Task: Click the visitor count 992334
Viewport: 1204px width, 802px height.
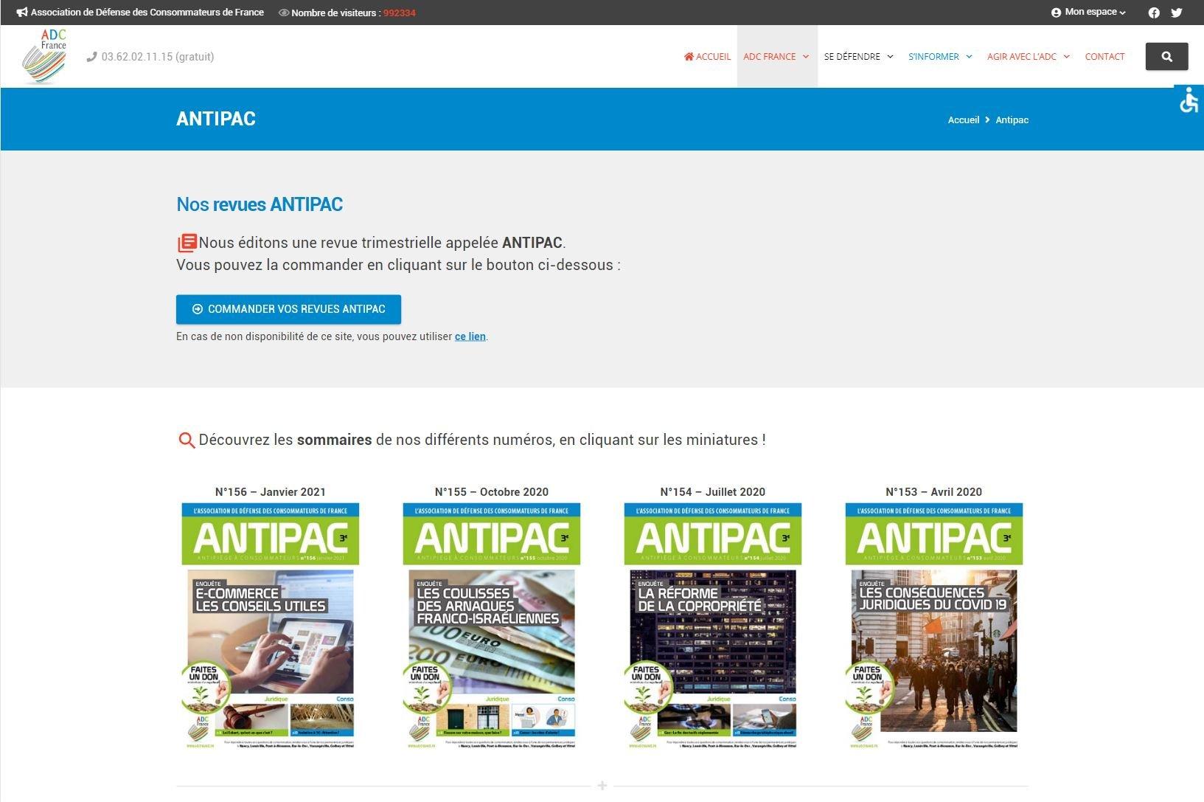Action: [x=400, y=13]
